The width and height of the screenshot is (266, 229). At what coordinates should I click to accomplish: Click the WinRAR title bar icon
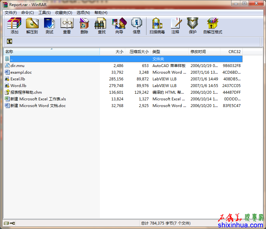point(5,4)
